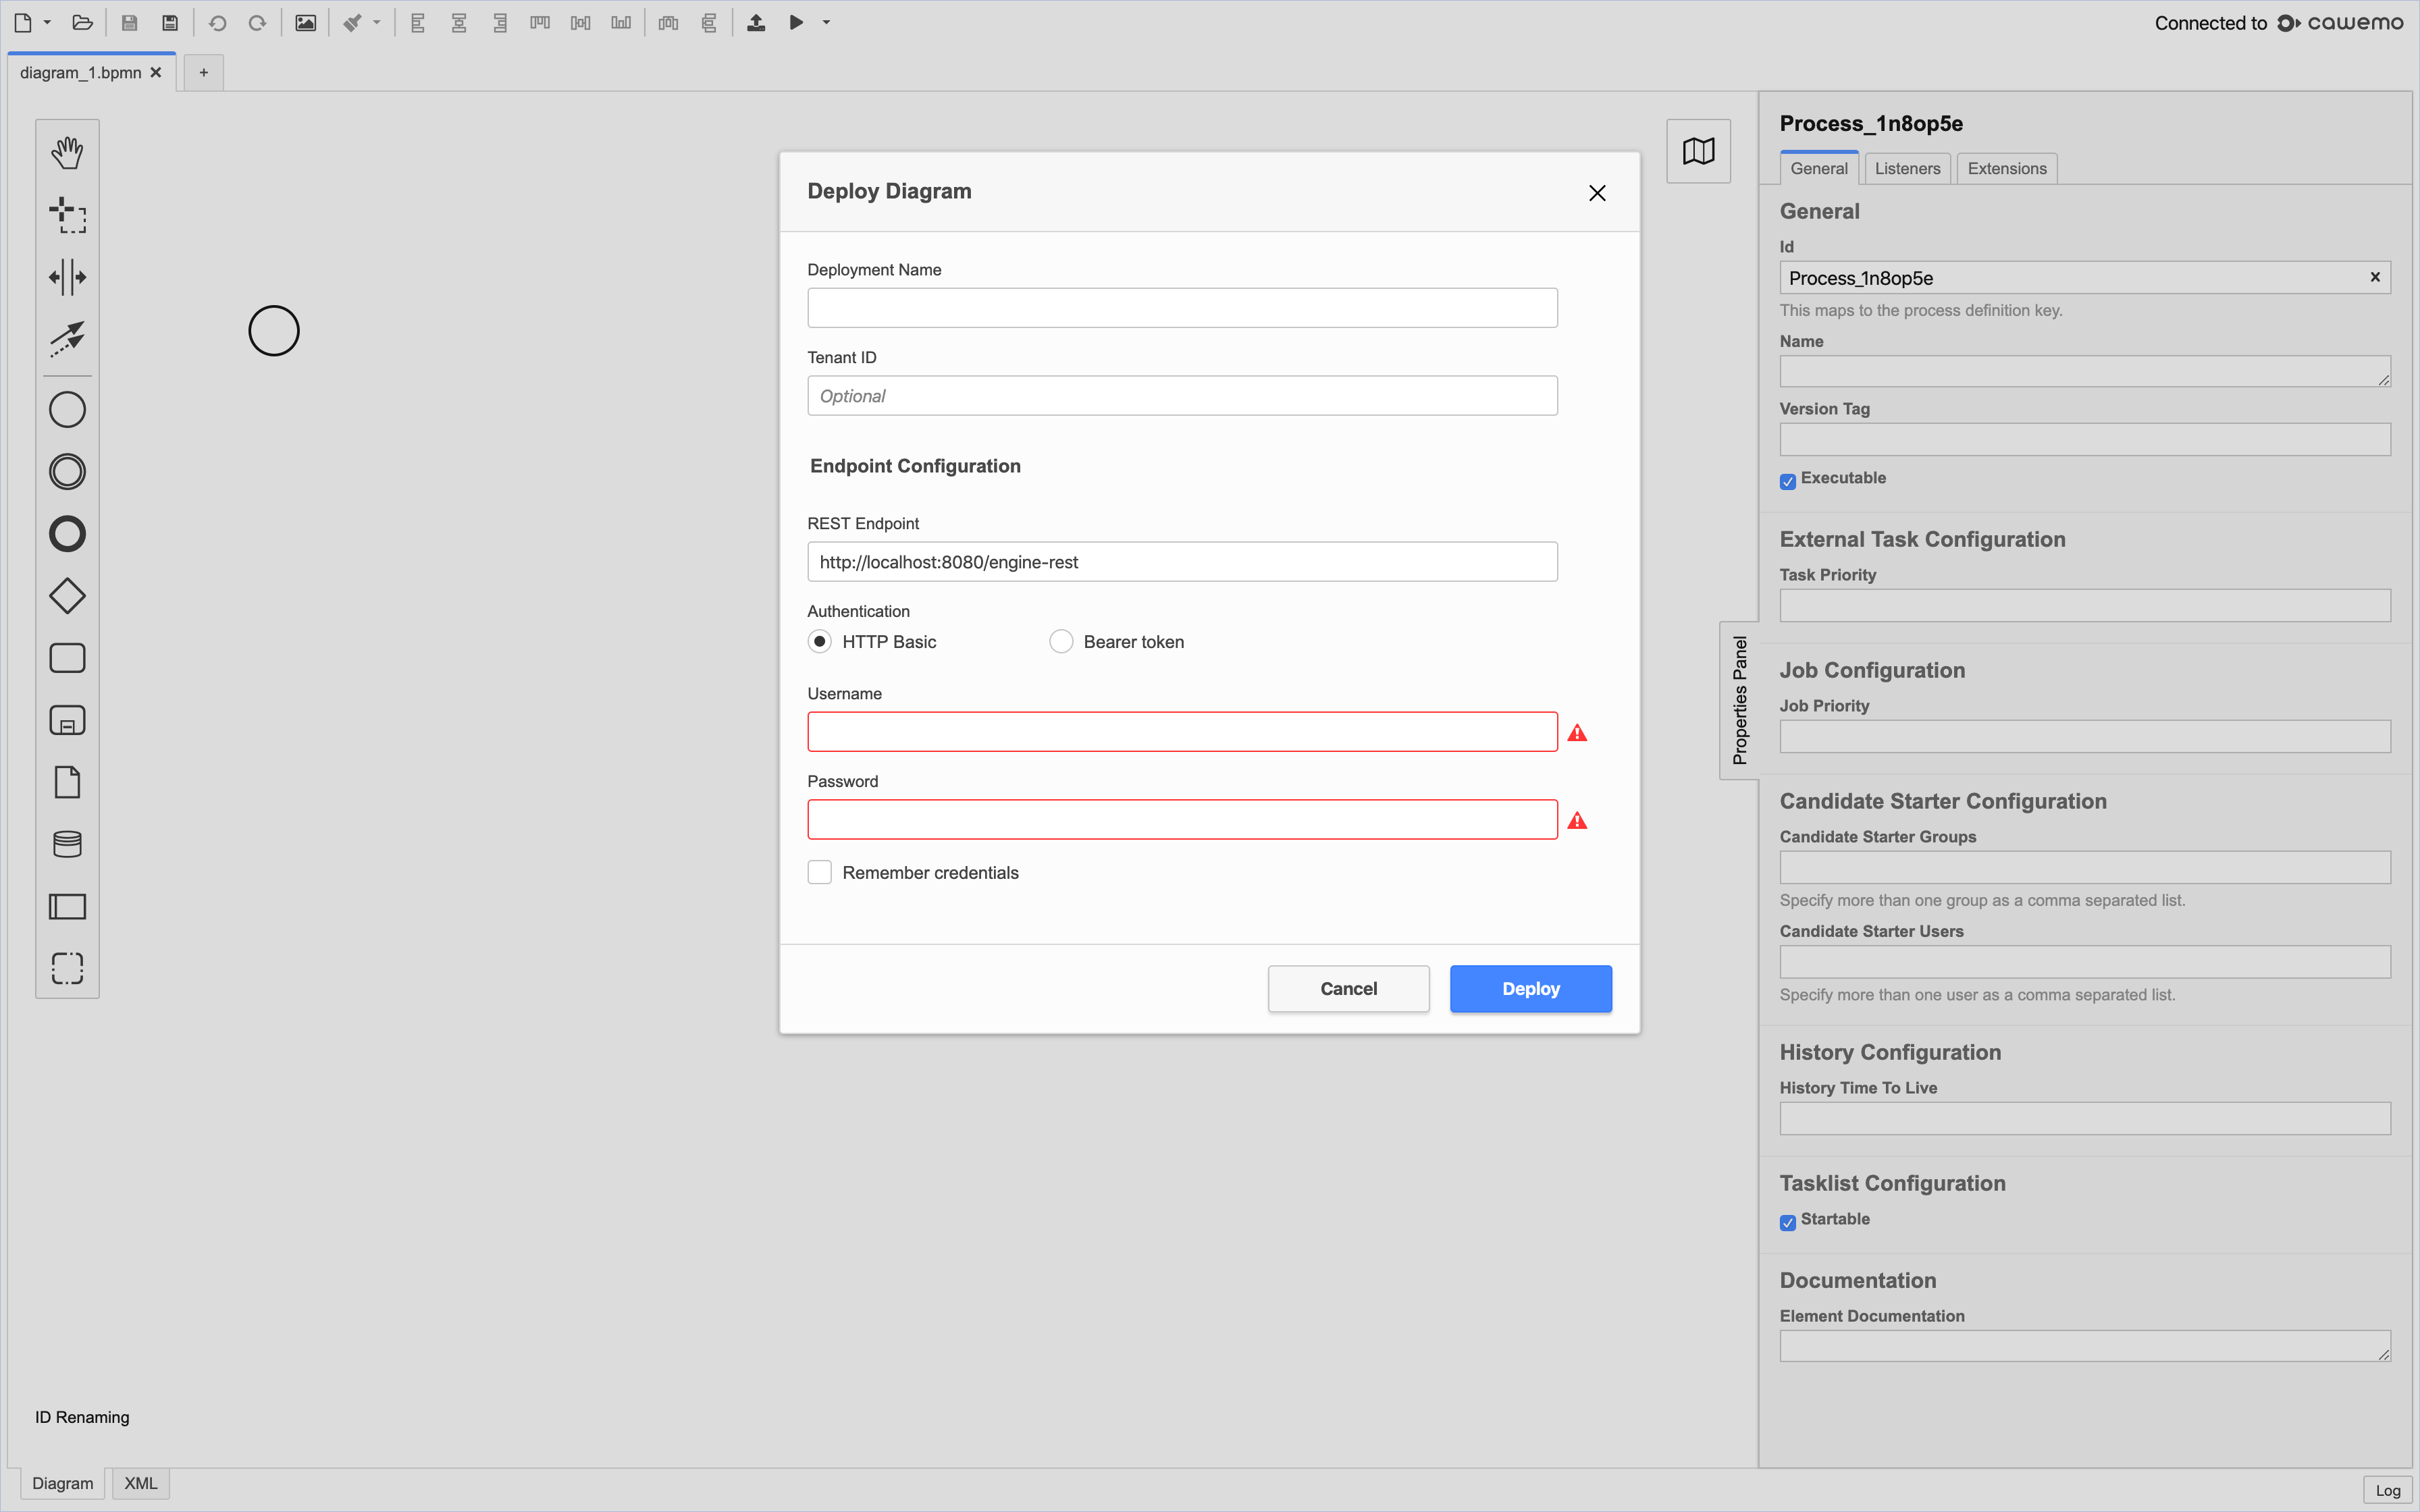Activate the Global connect tool
This screenshot has width=2420, height=1512.
67,339
